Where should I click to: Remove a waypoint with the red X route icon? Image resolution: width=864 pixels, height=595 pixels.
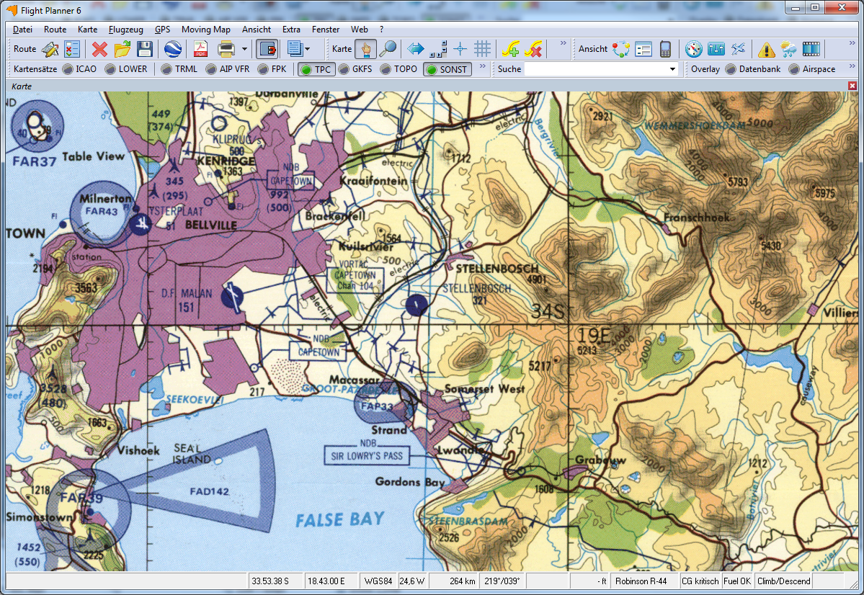533,49
